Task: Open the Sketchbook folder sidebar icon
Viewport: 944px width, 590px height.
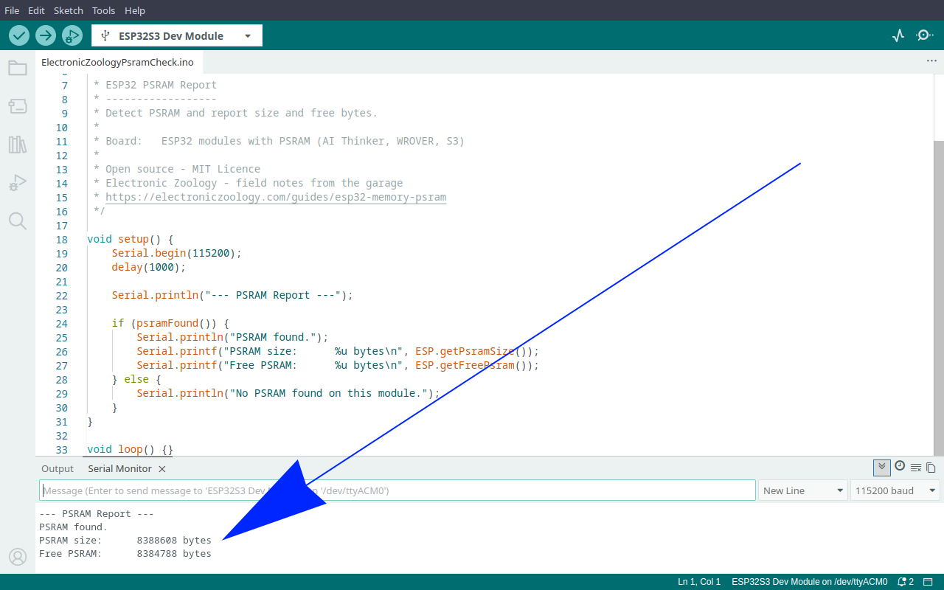Action: [x=18, y=68]
